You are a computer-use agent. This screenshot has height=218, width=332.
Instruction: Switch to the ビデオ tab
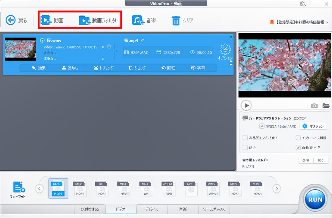pyautogui.click(x=121, y=209)
